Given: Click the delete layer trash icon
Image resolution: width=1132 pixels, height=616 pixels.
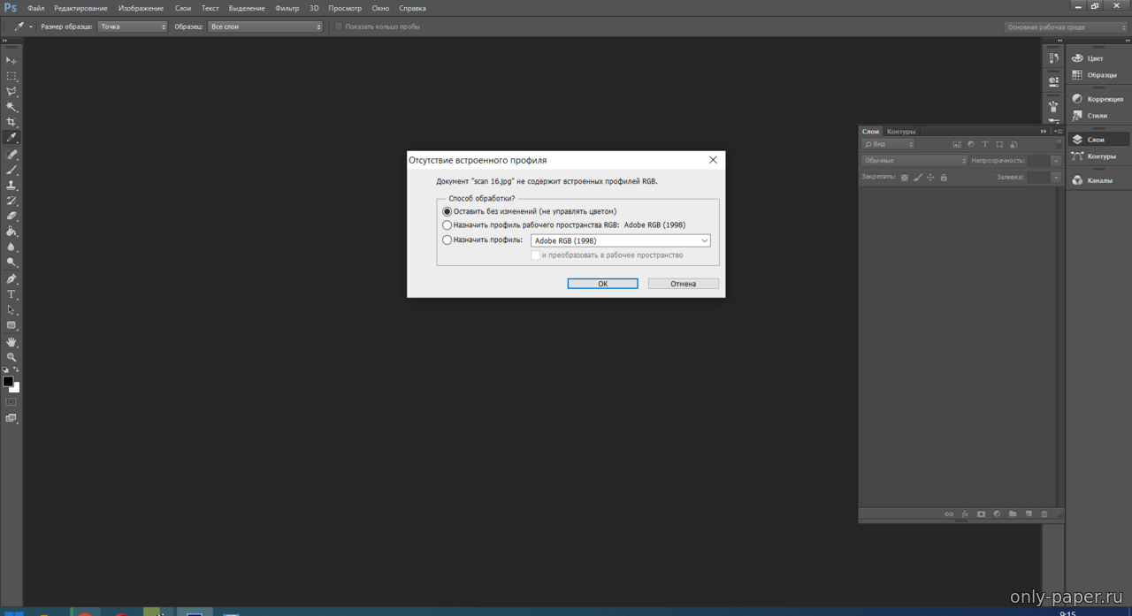Looking at the screenshot, I should [1044, 514].
